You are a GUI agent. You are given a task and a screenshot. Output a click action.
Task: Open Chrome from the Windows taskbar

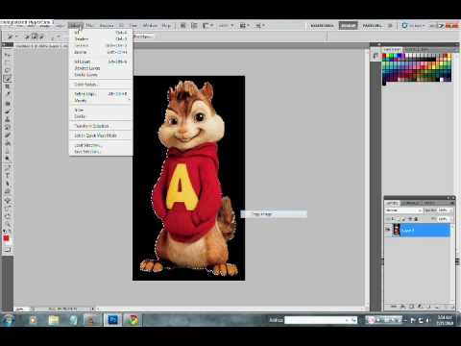[x=132, y=319]
